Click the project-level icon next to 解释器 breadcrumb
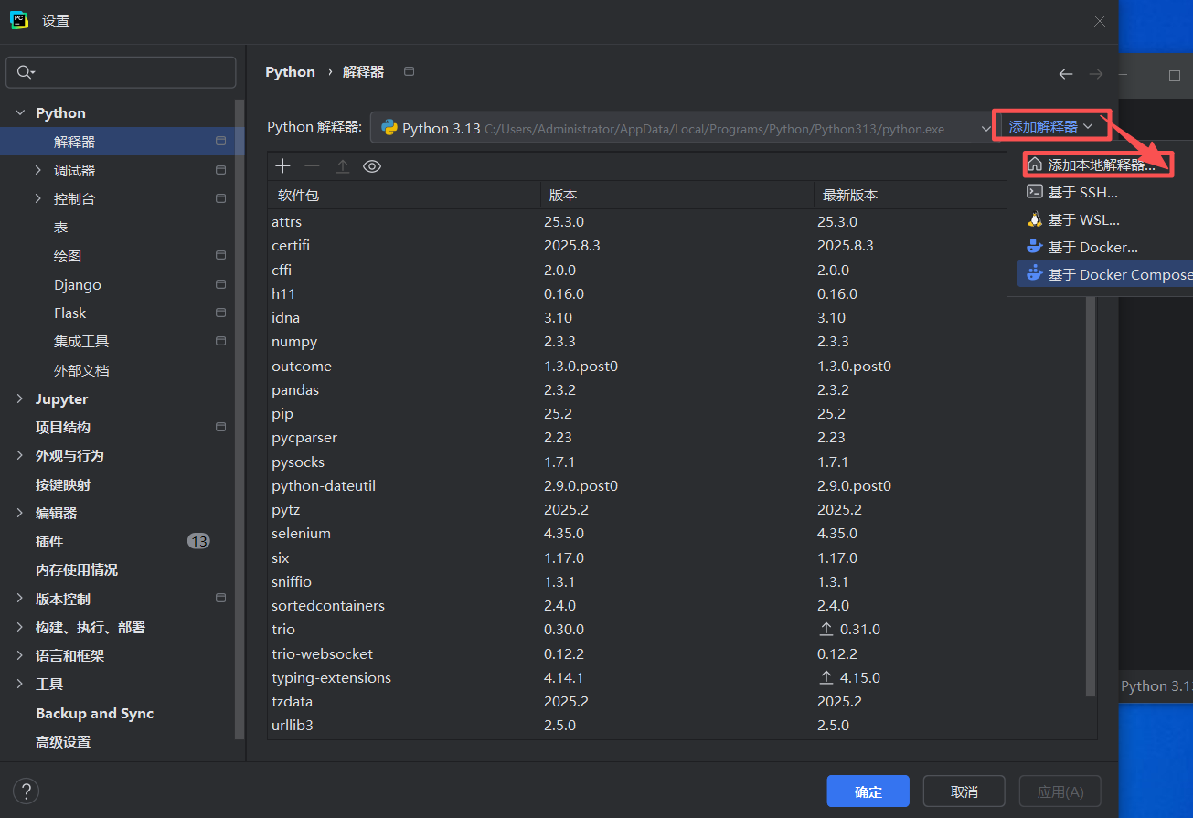 pos(409,71)
